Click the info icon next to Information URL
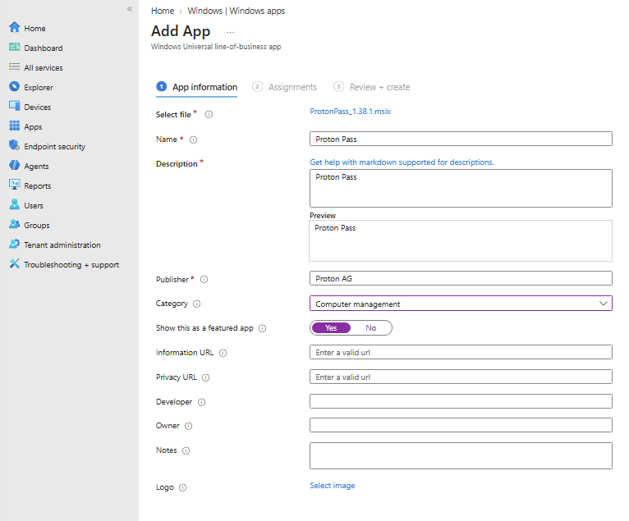629x521 pixels. [223, 353]
